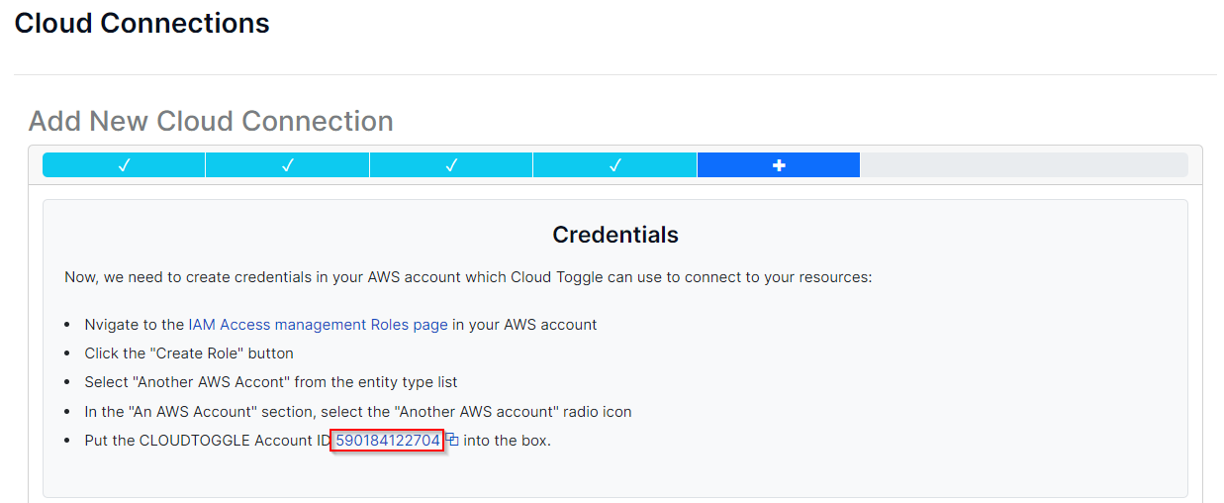Click the Credentials section heading
Image resolution: width=1224 pixels, height=503 pixels.
point(614,235)
